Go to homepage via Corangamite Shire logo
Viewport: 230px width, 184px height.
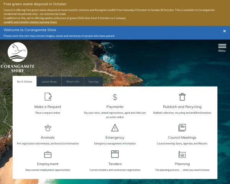coord(18,58)
